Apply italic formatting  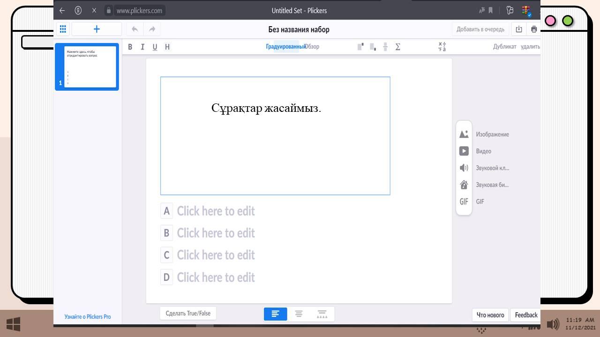click(x=142, y=47)
